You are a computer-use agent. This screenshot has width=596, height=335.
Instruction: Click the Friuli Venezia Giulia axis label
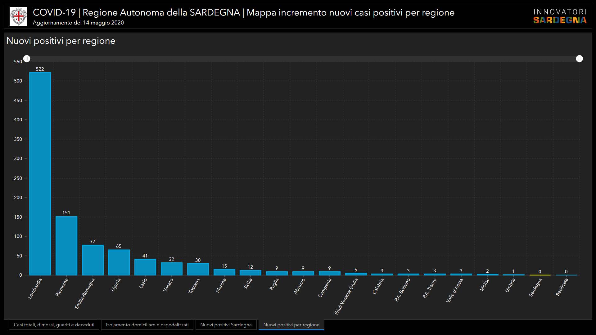pyautogui.click(x=346, y=296)
